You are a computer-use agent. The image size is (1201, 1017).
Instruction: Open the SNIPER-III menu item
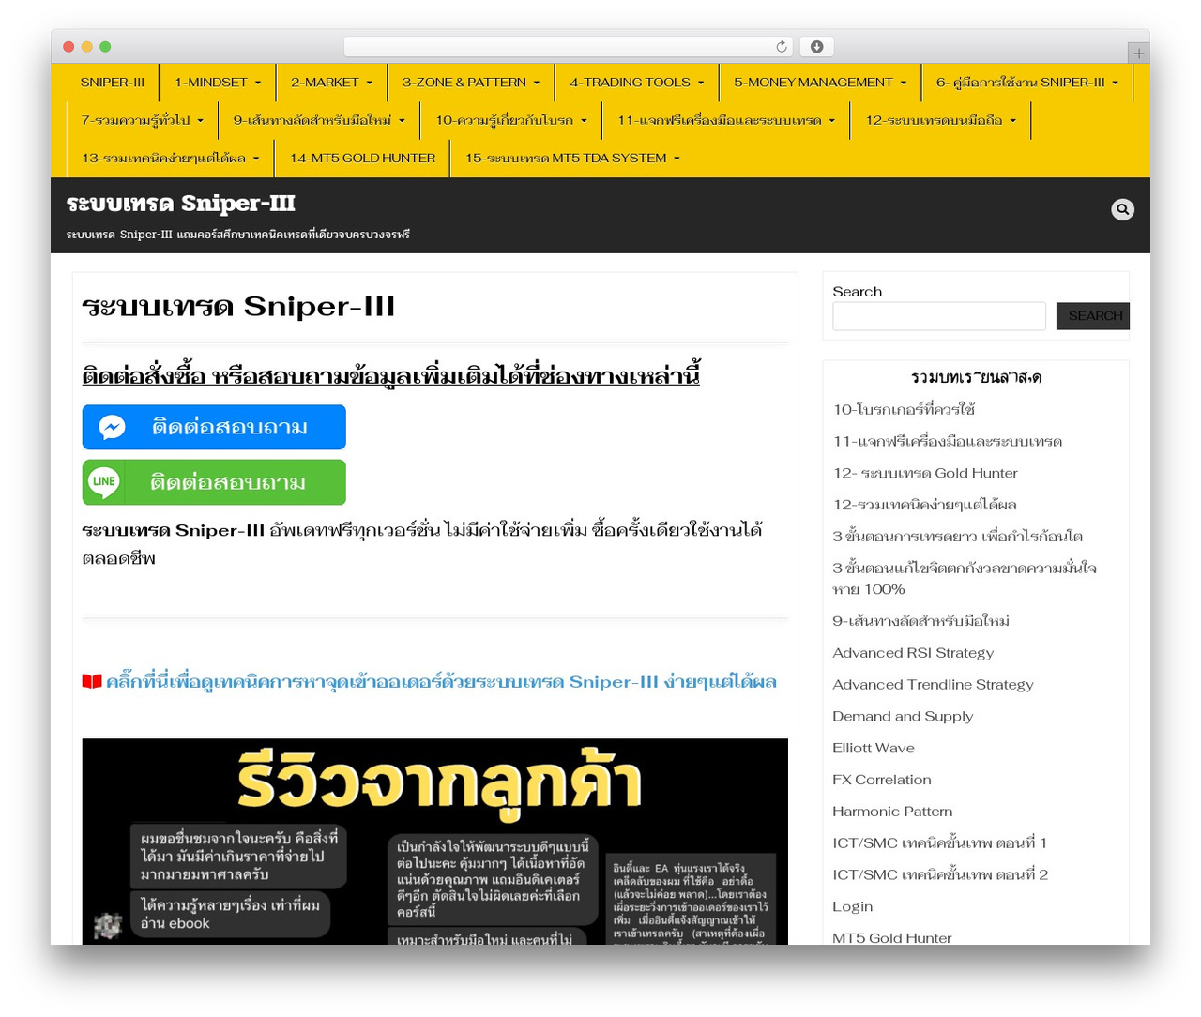[x=113, y=82]
